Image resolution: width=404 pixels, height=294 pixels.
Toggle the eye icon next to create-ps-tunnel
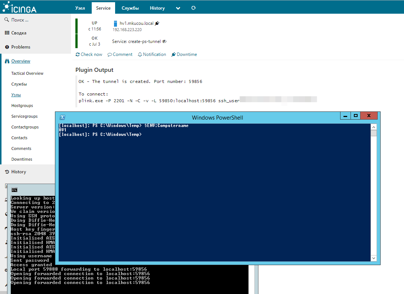pos(164,42)
